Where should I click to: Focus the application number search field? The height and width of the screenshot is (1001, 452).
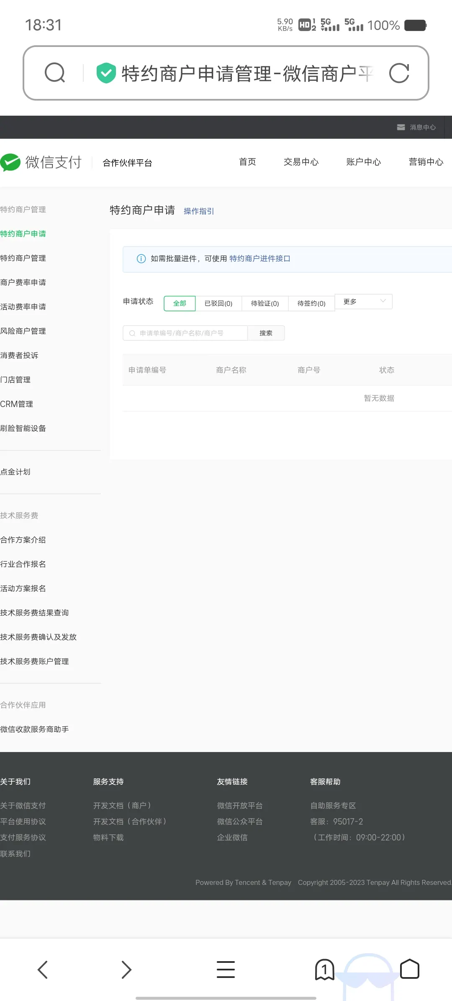185,333
